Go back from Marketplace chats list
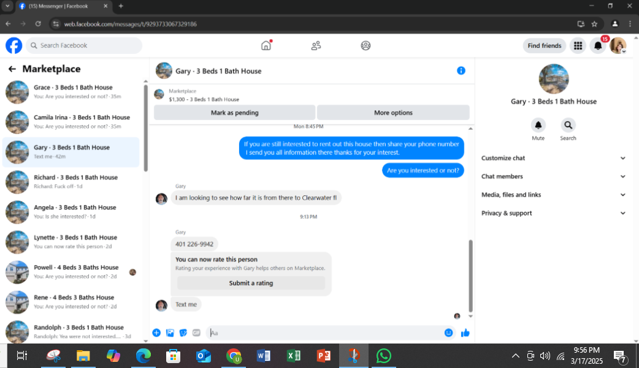Viewport: 639px width, 368px height. (x=12, y=69)
